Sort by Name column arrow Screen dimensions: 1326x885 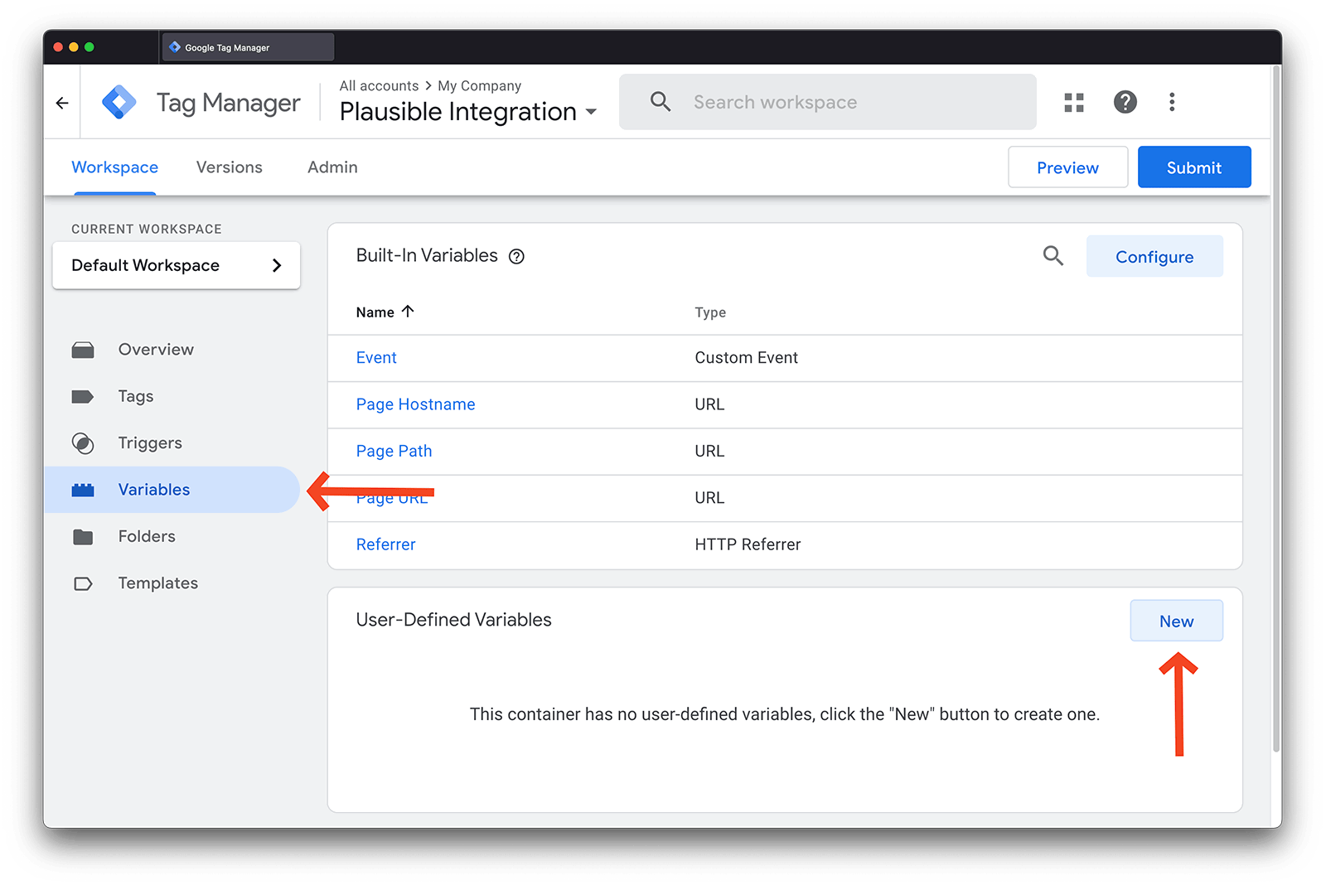(x=408, y=312)
